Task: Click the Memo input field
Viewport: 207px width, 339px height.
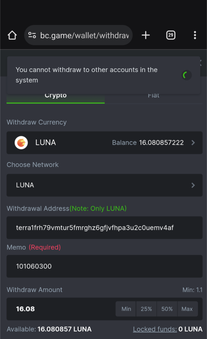Action: pos(104,266)
